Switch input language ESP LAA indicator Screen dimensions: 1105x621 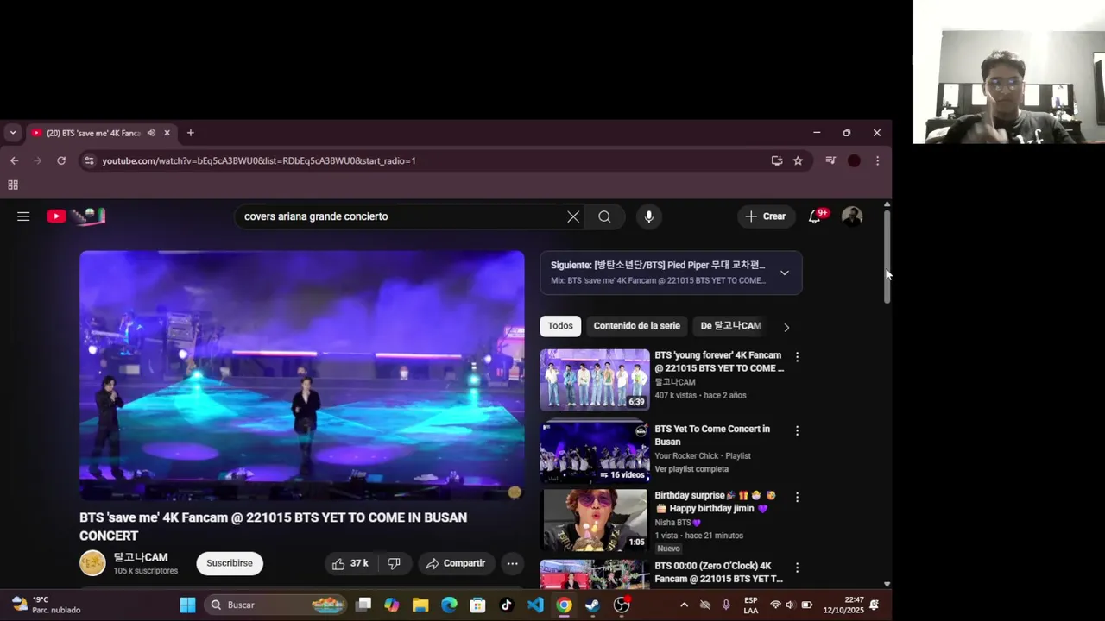751,605
